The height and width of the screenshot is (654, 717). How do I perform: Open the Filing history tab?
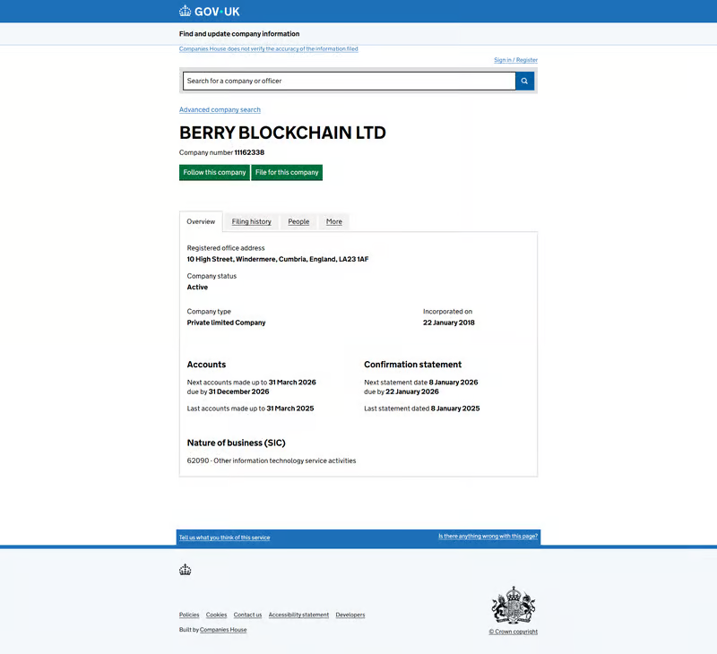click(x=251, y=221)
